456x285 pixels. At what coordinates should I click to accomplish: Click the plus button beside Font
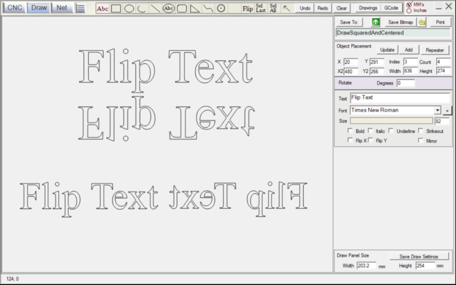pyautogui.click(x=447, y=111)
